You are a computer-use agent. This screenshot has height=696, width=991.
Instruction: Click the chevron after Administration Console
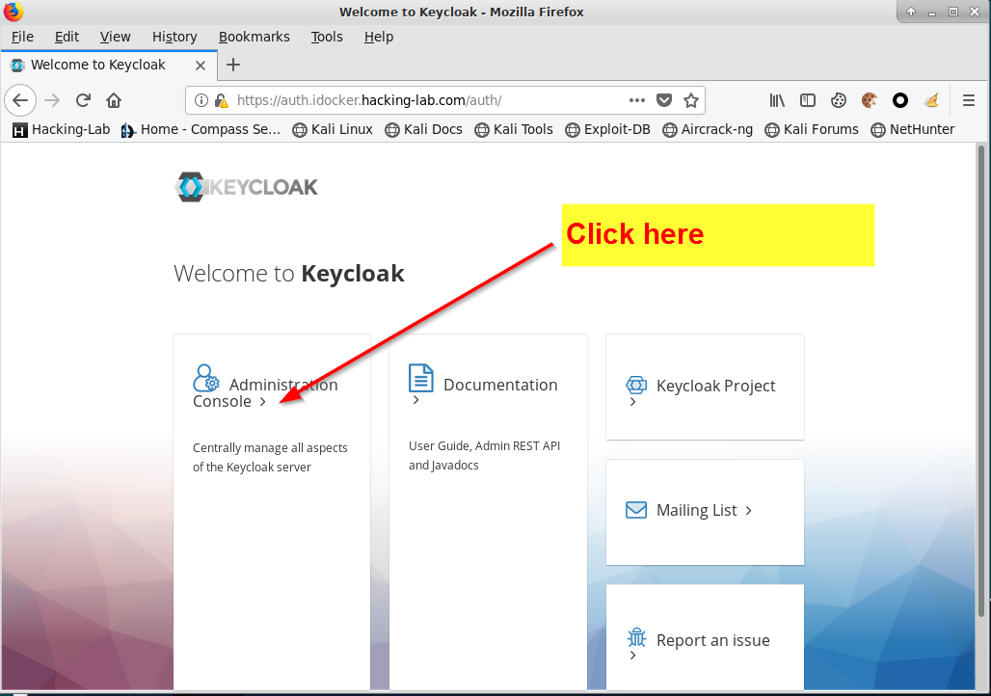pyautogui.click(x=263, y=402)
